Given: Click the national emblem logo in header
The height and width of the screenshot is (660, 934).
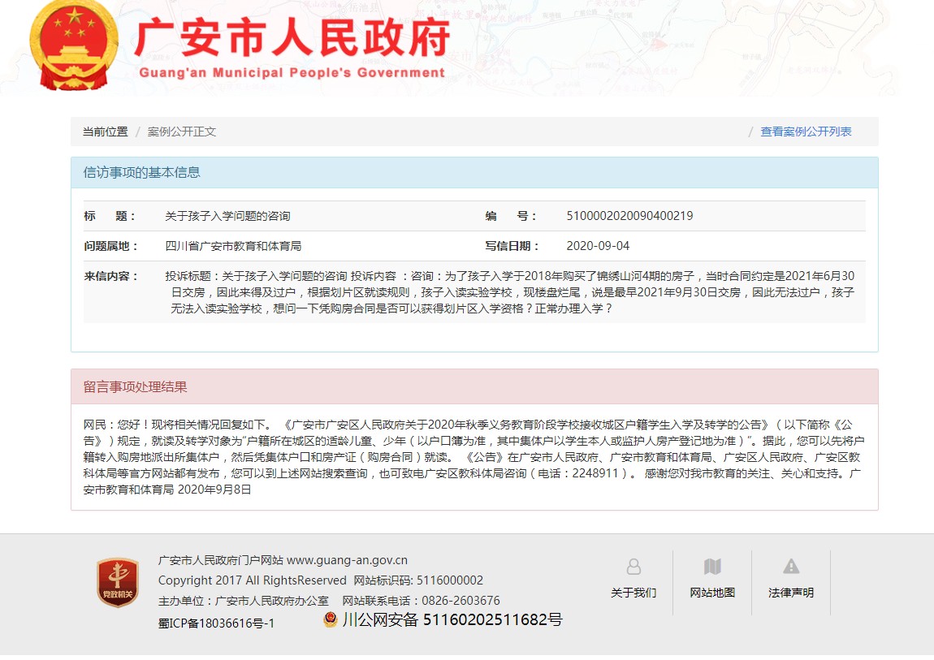Looking at the screenshot, I should pyautogui.click(x=74, y=48).
